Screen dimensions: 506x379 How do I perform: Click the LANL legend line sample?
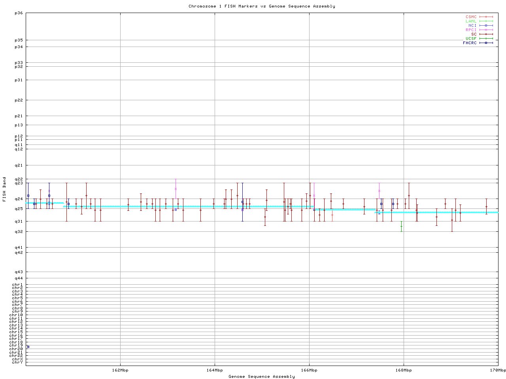click(x=486, y=21)
